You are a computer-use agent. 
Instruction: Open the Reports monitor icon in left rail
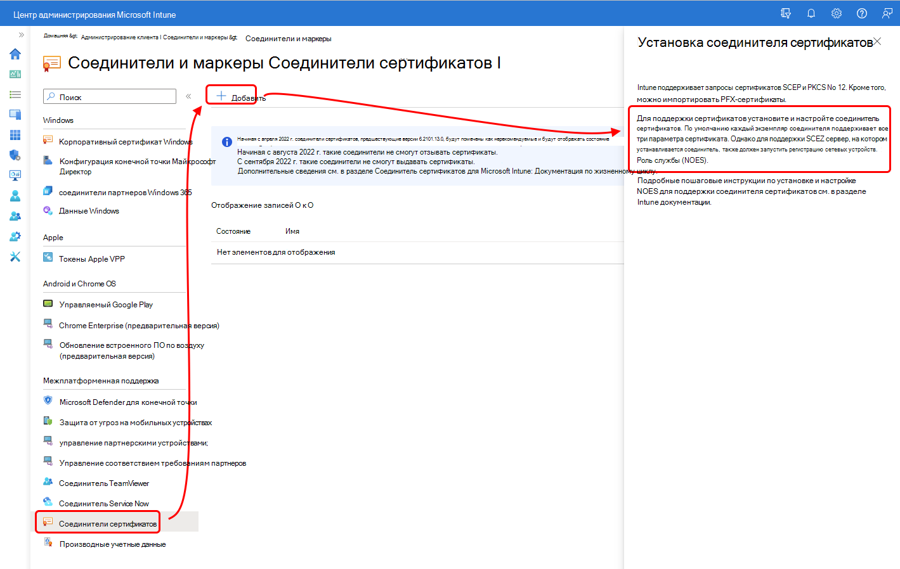pyautogui.click(x=15, y=176)
